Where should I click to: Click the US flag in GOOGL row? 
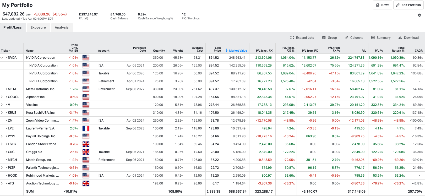[86, 97]
